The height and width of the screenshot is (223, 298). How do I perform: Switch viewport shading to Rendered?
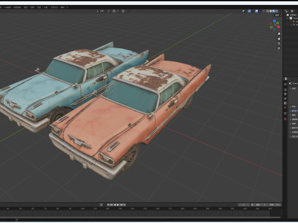click(x=277, y=11)
